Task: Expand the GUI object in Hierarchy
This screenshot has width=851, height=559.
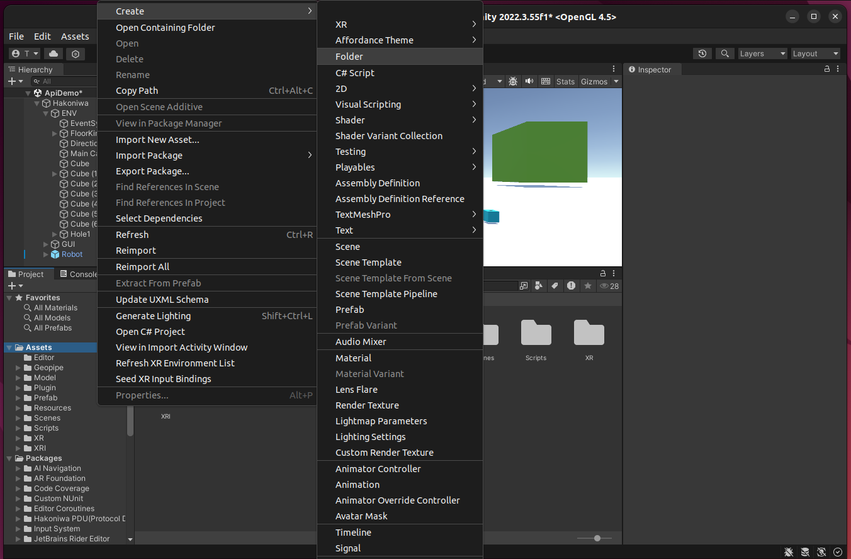Action: (x=46, y=244)
